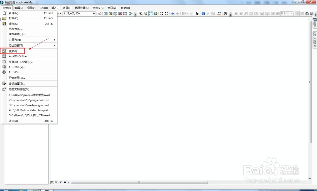Select the black arrow Select Elements tool

197,14
